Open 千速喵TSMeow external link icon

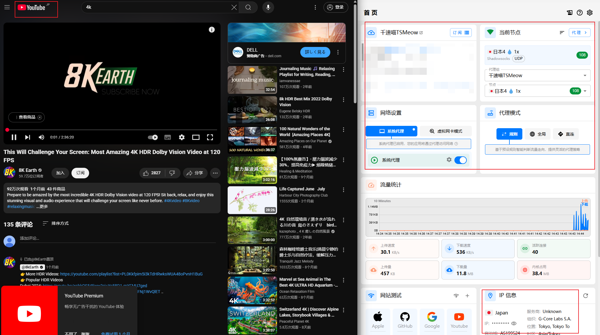[x=421, y=33]
